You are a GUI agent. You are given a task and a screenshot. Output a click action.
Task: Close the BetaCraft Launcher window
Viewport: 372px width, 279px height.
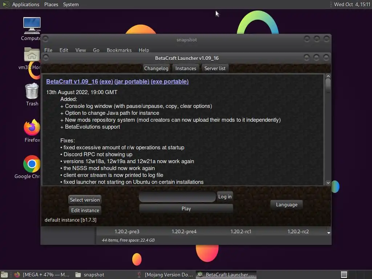pyautogui.click(x=326, y=57)
